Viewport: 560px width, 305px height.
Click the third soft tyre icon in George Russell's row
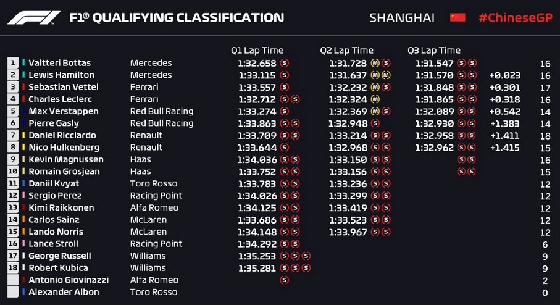pyautogui.click(x=306, y=256)
